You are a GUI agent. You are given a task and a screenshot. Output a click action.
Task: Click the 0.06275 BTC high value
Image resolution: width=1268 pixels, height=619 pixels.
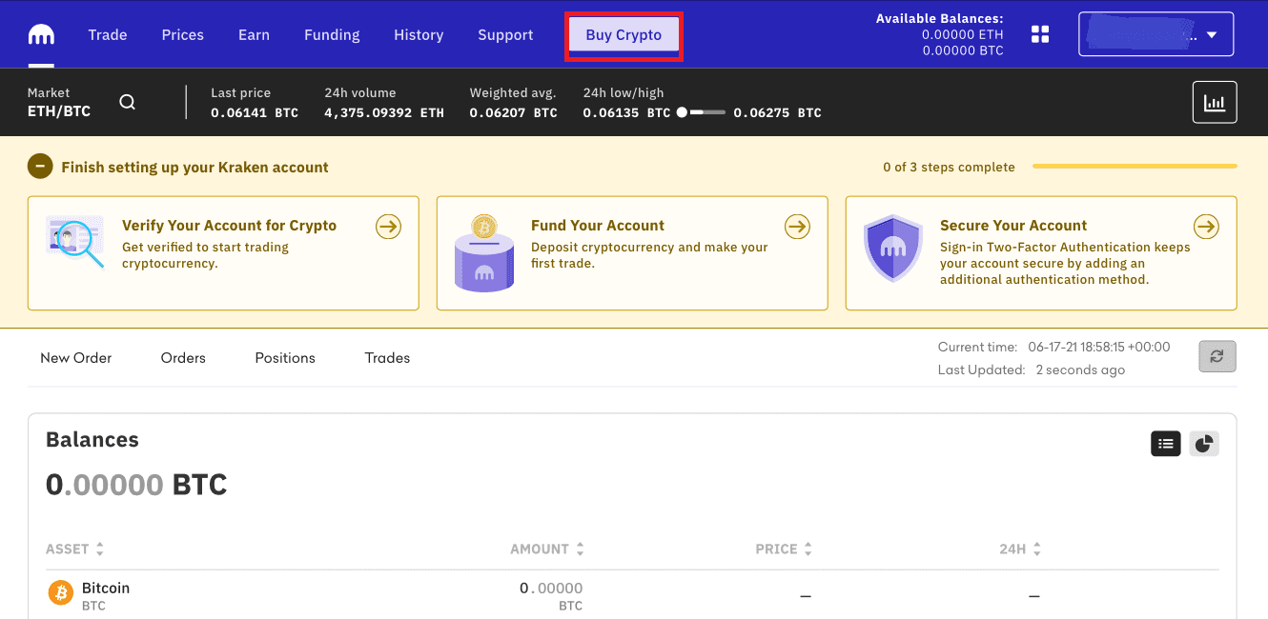tap(777, 112)
